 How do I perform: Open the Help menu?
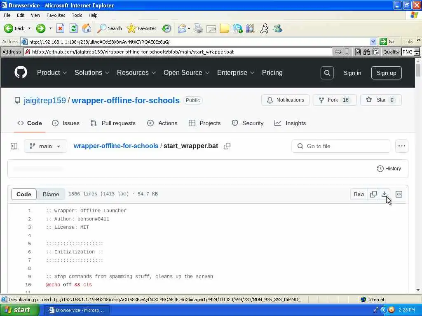tap(93, 15)
